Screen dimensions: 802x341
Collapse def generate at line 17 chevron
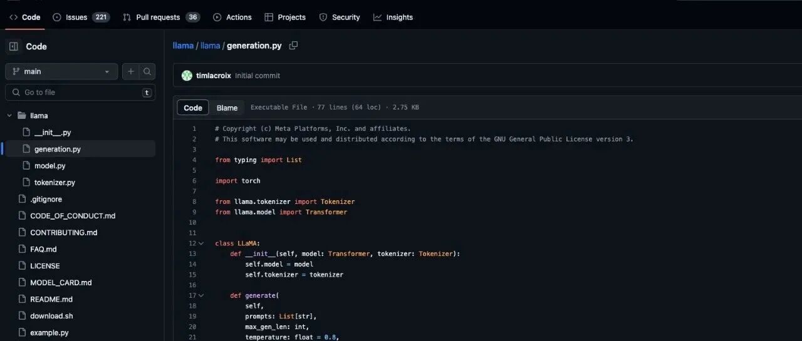[200, 295]
